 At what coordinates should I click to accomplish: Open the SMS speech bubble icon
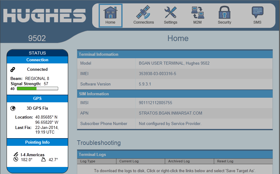(x=257, y=13)
